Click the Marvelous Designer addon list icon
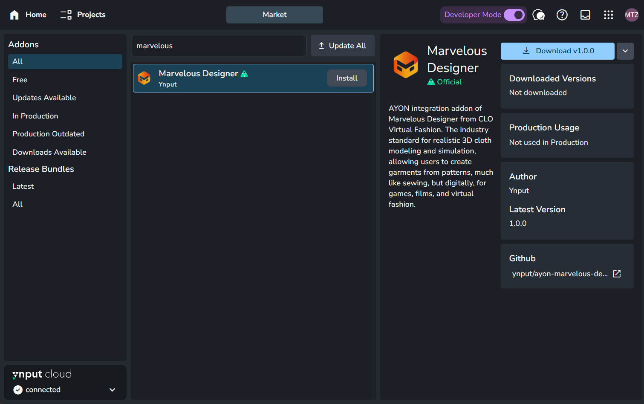This screenshot has height=404, width=644. (x=144, y=78)
